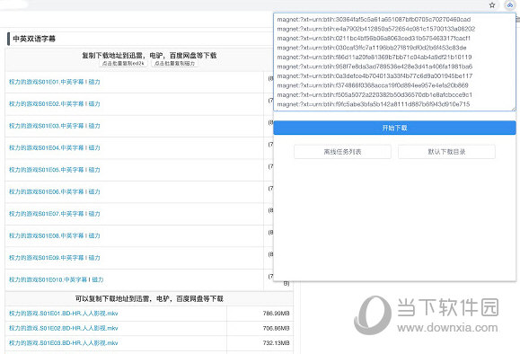Click the first magnet line ending 70270460cad

pos(374,19)
